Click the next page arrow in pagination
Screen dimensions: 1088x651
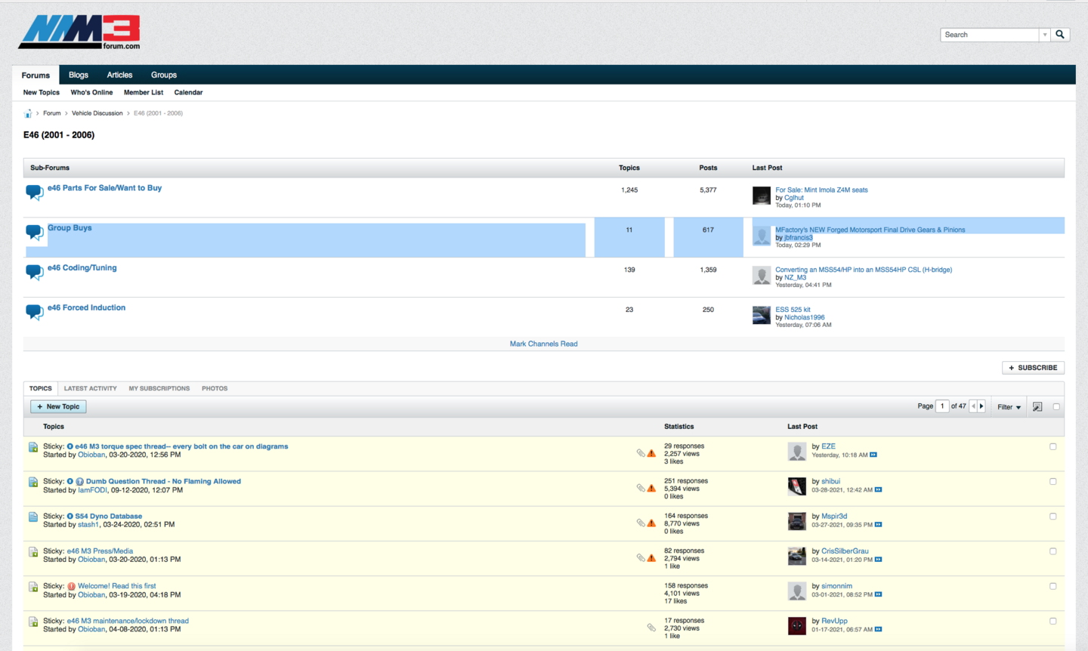982,406
